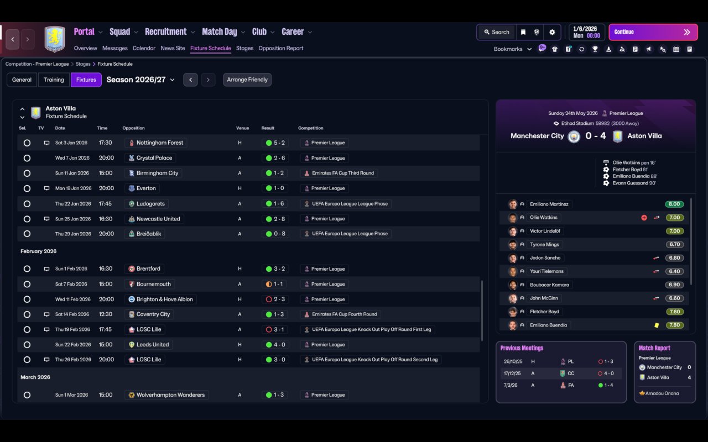
Task: Open the Messages sub-tab
Action: (115, 48)
